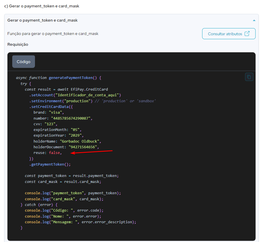Click the .setAccount("Identificador_de_conta_aqui") line

(x=75, y=95)
